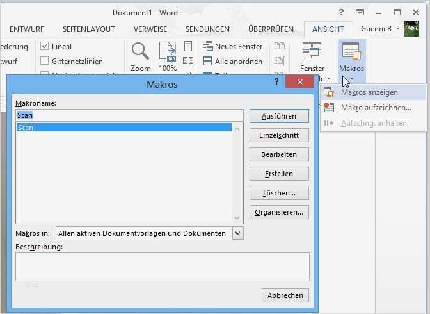Run the macro with Ausführen
The width and height of the screenshot is (430, 314).
[x=279, y=116]
